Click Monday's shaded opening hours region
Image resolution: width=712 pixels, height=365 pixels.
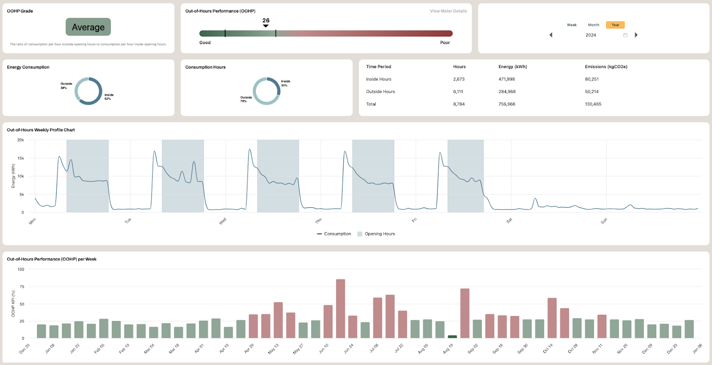click(88, 176)
